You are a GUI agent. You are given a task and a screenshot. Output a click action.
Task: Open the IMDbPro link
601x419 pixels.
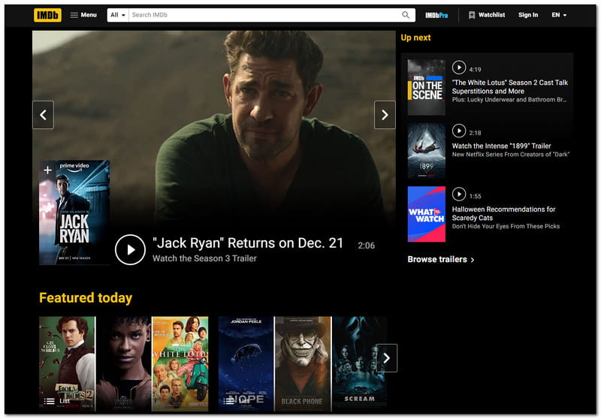[436, 15]
